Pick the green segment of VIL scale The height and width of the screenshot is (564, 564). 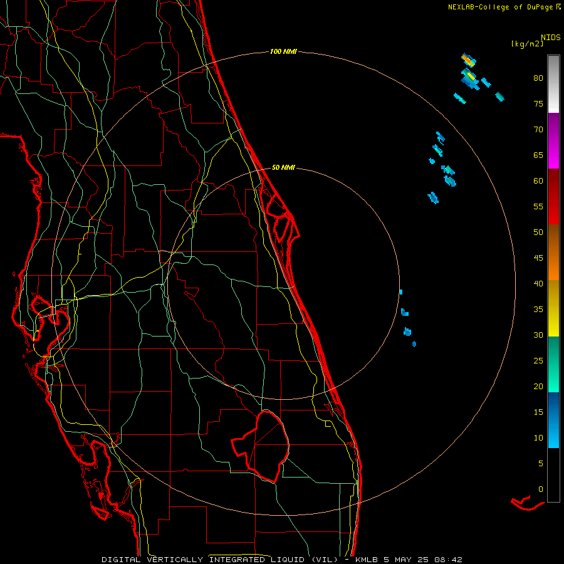pyautogui.click(x=553, y=364)
